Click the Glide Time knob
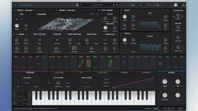198x111 pixels. (x=58, y=83)
